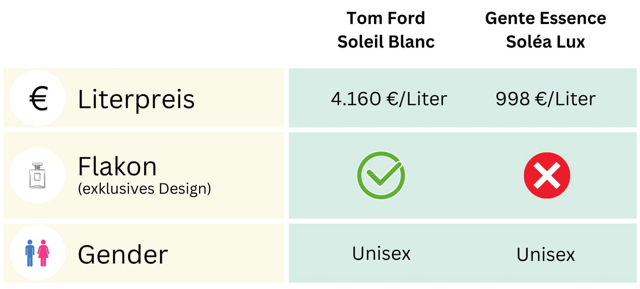This screenshot has width=640, height=289.
Task: Click the 4.160 €/Liter price
Action: (389, 99)
